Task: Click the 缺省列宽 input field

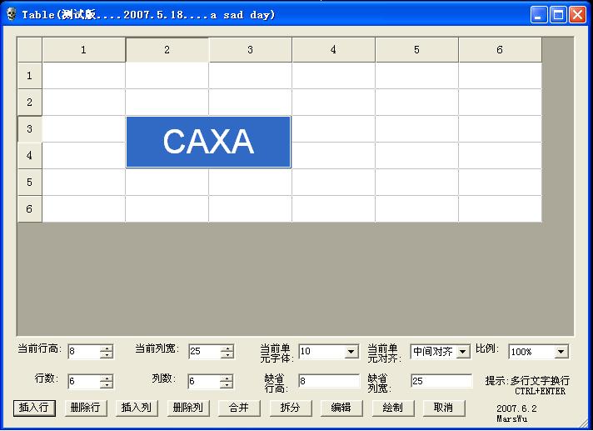Action: pyautogui.click(x=441, y=381)
